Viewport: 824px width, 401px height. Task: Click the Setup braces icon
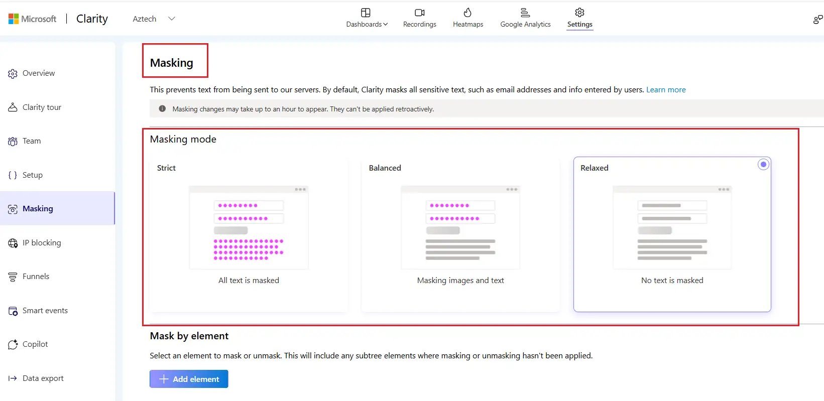click(13, 175)
